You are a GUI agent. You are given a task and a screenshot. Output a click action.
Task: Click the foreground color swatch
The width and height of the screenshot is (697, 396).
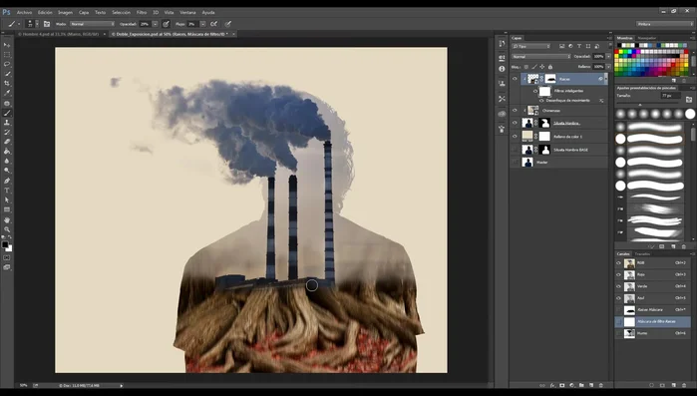click(x=5, y=245)
